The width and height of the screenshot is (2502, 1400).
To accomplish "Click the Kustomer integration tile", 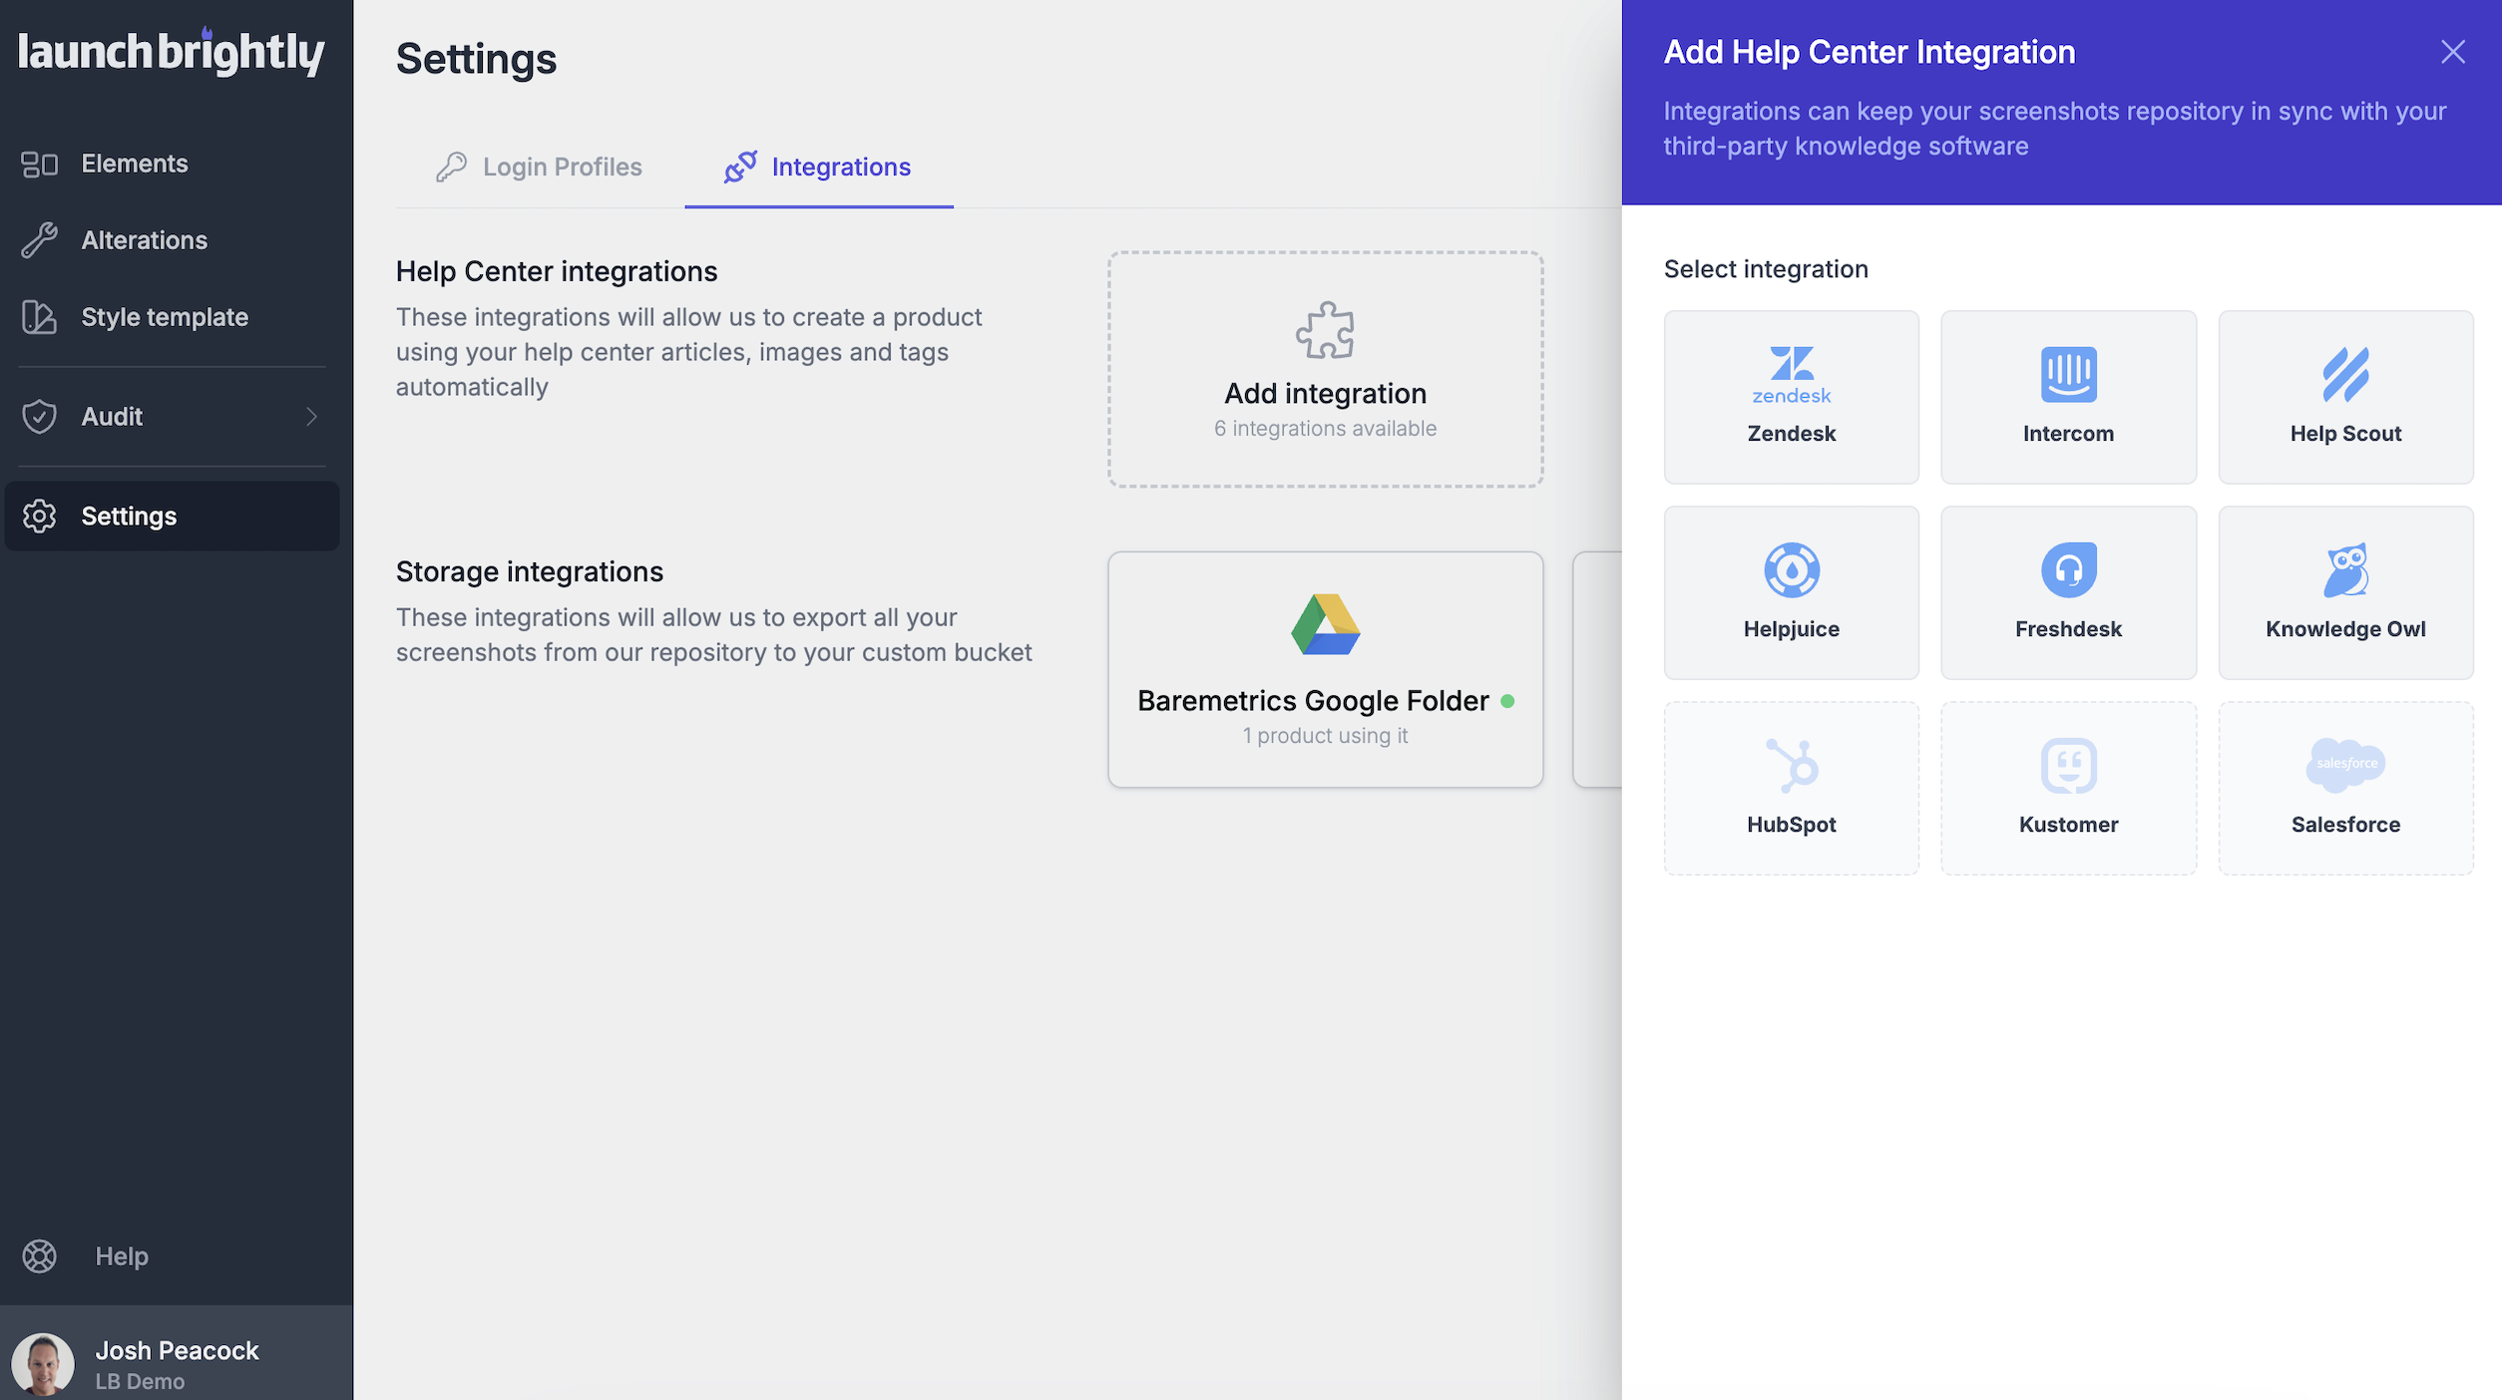I will coord(2068,788).
